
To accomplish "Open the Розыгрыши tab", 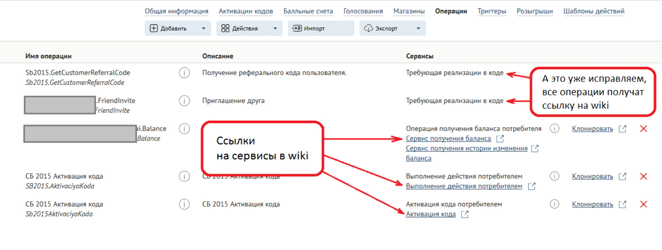I will (x=534, y=11).
